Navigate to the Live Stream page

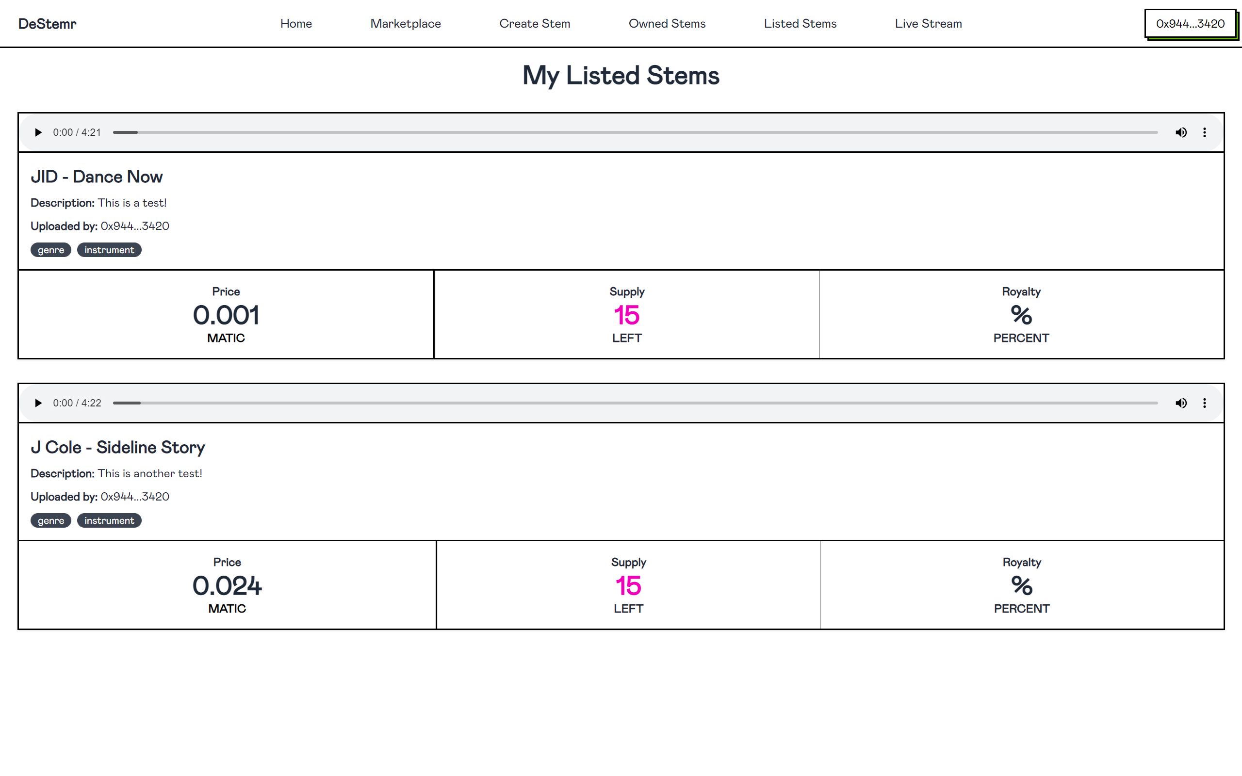[x=927, y=23]
